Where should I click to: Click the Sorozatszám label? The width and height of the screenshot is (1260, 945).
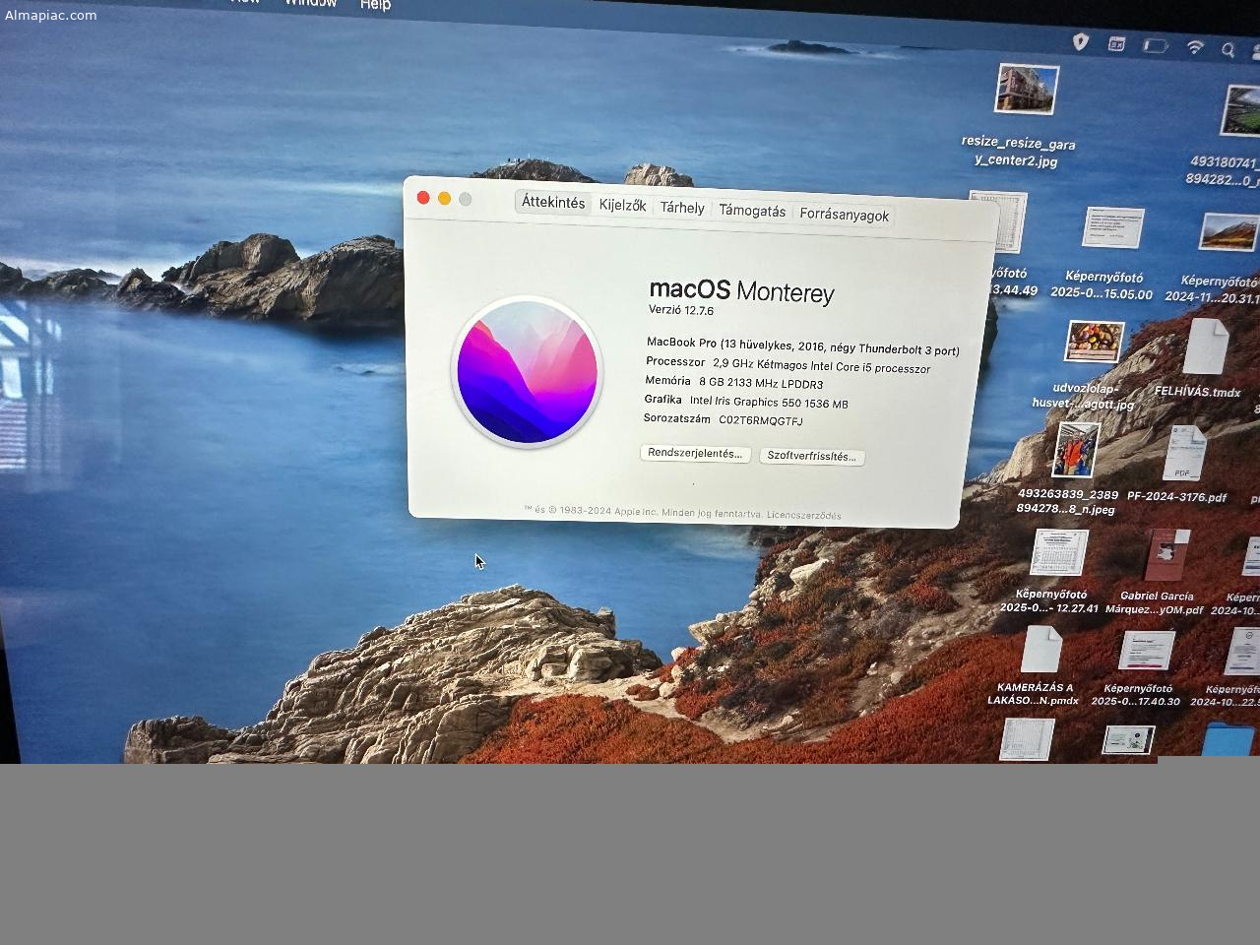point(677,418)
